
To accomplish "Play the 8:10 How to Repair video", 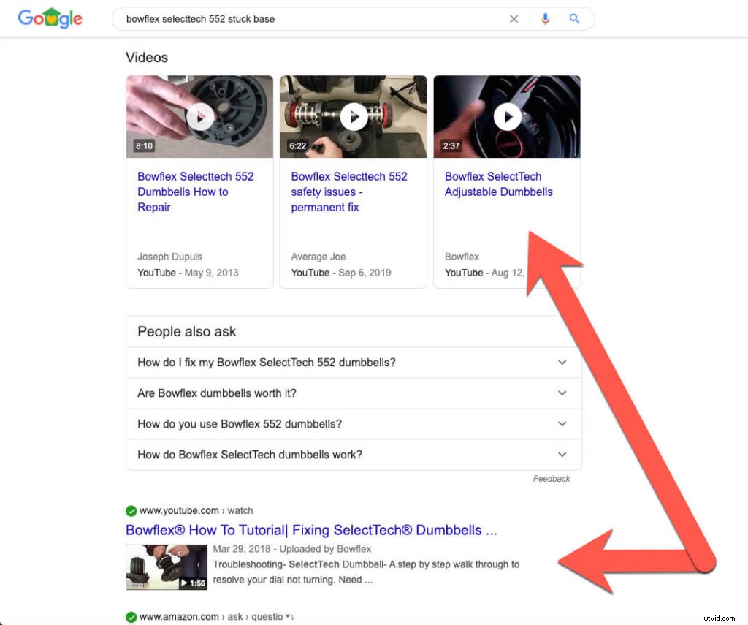I will pyautogui.click(x=199, y=117).
